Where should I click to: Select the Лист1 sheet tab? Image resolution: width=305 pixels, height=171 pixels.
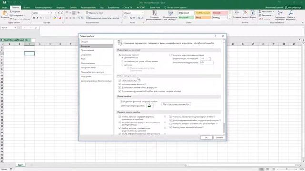[20, 165]
